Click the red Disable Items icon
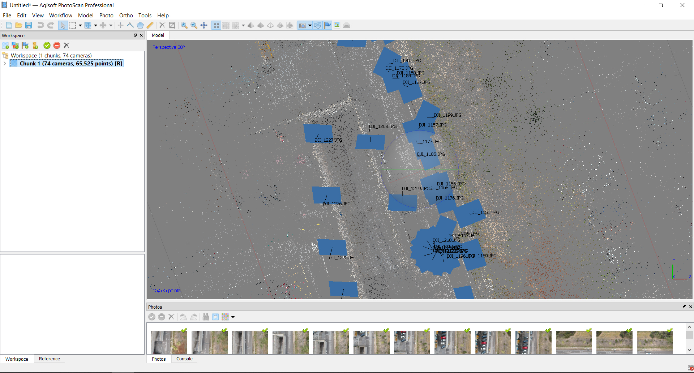The height and width of the screenshot is (373, 694). 57,46
